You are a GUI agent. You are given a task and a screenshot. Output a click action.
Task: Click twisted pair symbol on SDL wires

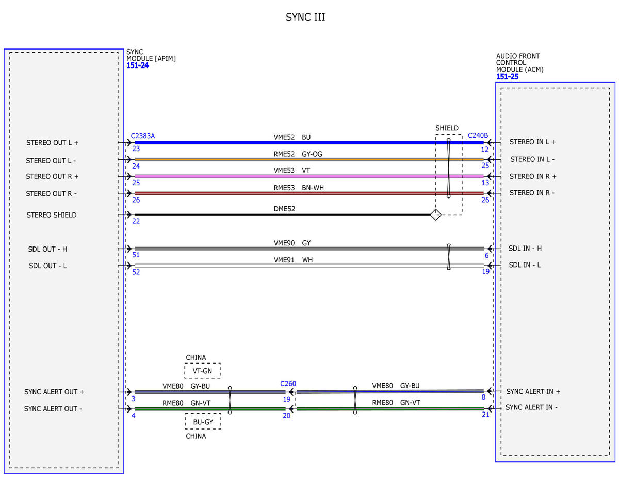[x=449, y=257]
